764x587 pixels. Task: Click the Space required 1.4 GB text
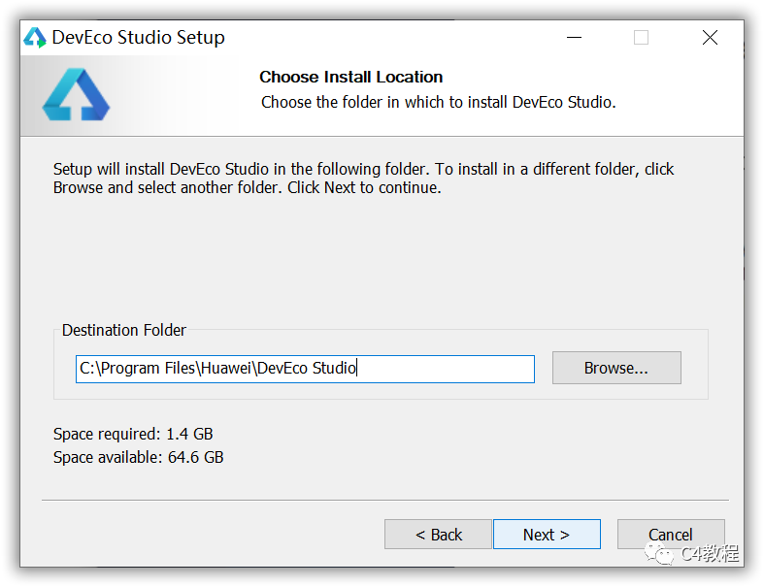pyautogui.click(x=133, y=434)
